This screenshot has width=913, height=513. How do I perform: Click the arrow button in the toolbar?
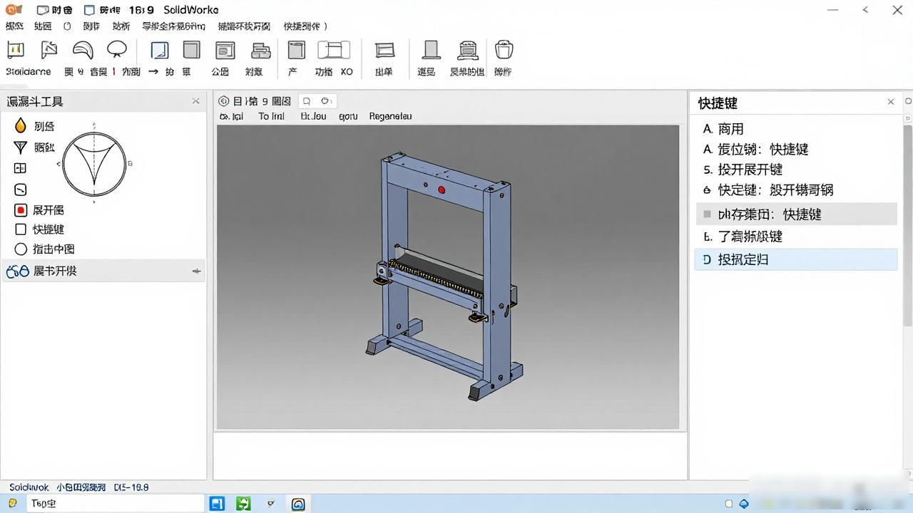153,71
